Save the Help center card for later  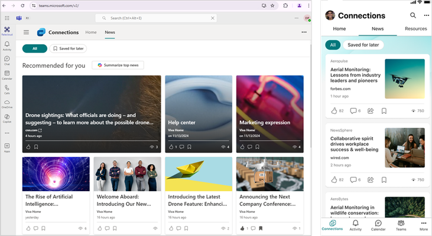pyautogui.click(x=189, y=147)
